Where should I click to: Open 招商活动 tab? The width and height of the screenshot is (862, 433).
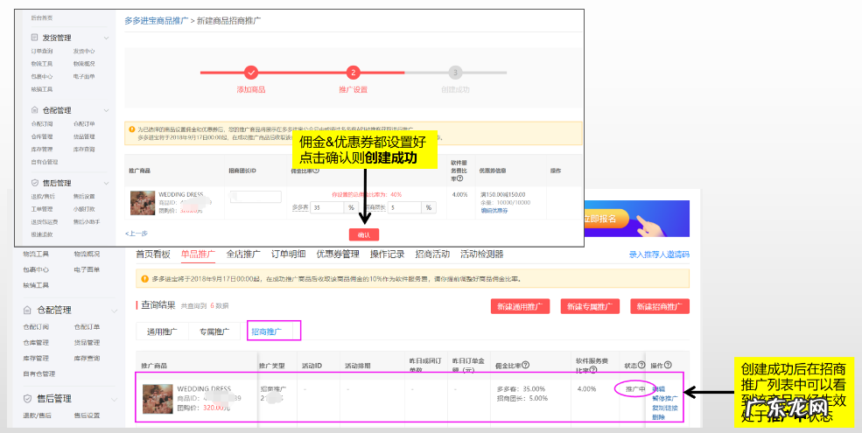432,255
